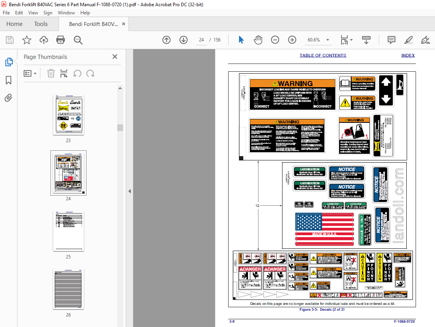Click the page label 3-6
The width and height of the screenshot is (435, 327).
pos(232,322)
